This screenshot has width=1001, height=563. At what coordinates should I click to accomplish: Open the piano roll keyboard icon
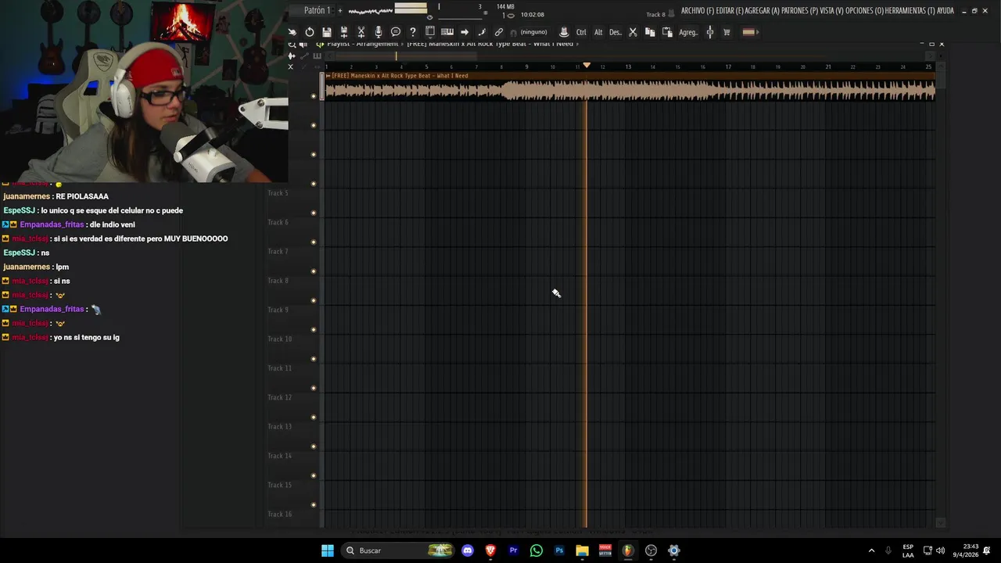tap(447, 32)
